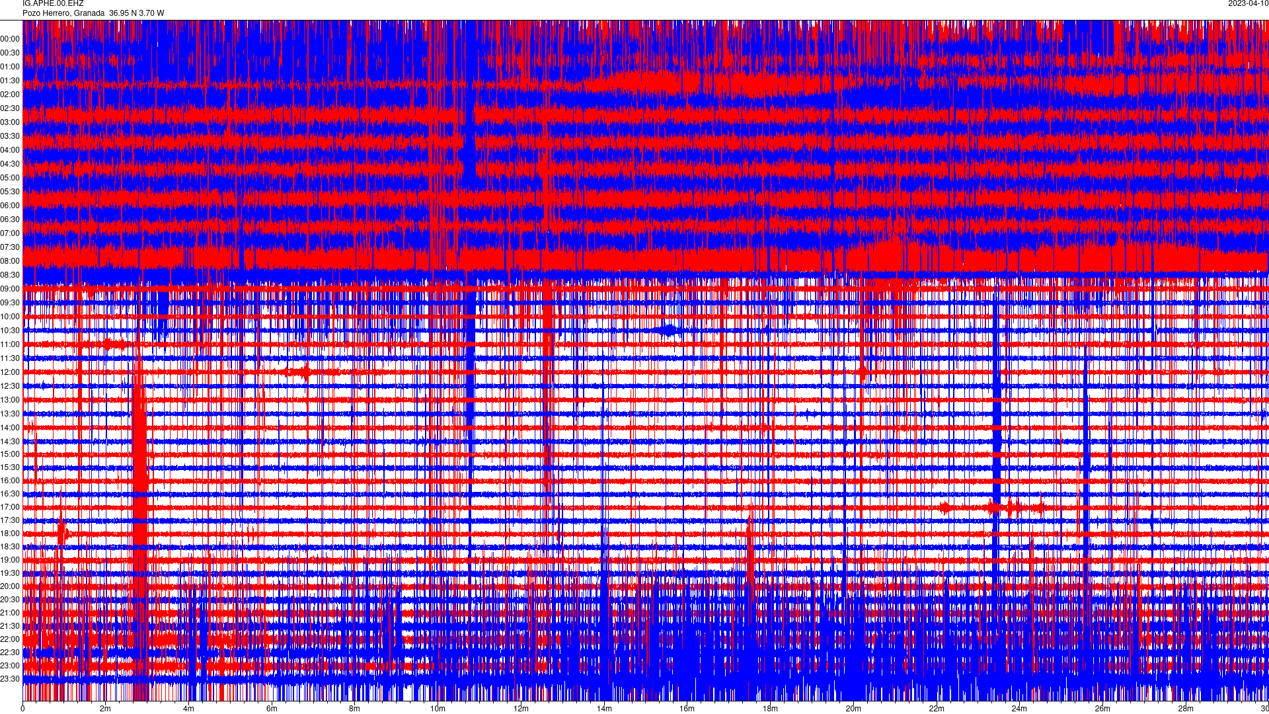Click the 08:30 time row label
The image size is (1269, 714).
(x=10, y=275)
